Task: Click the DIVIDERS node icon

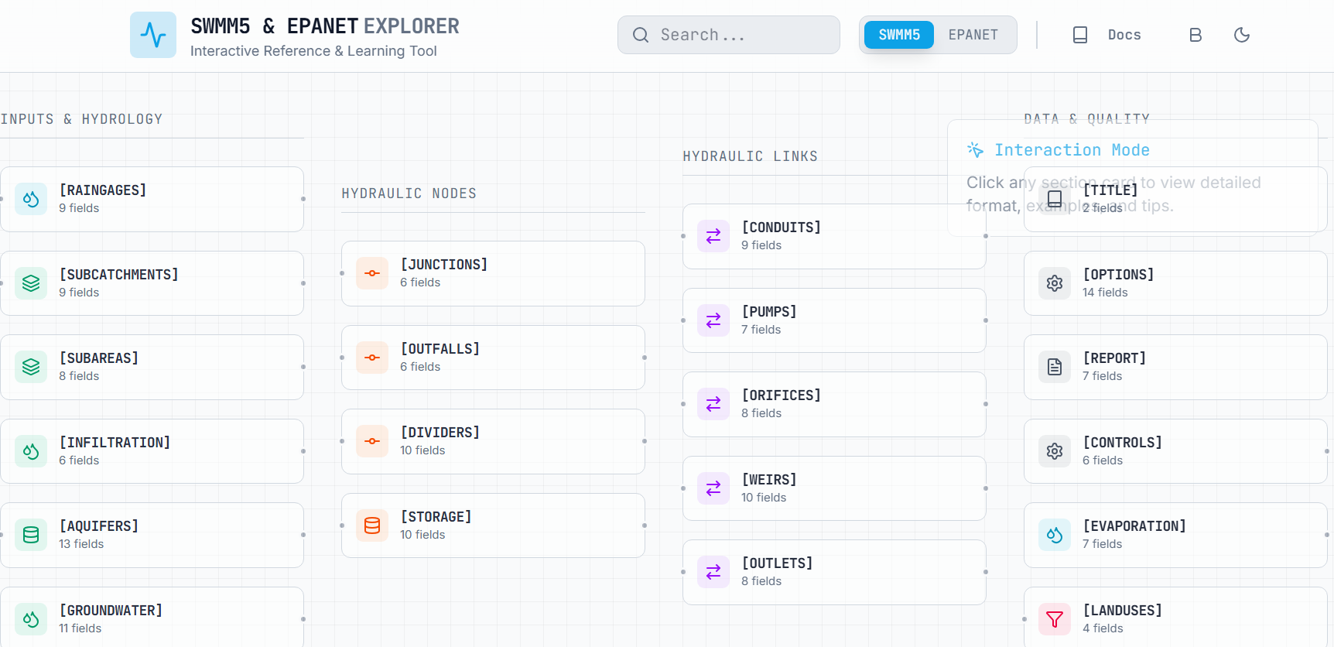Action: pos(372,441)
